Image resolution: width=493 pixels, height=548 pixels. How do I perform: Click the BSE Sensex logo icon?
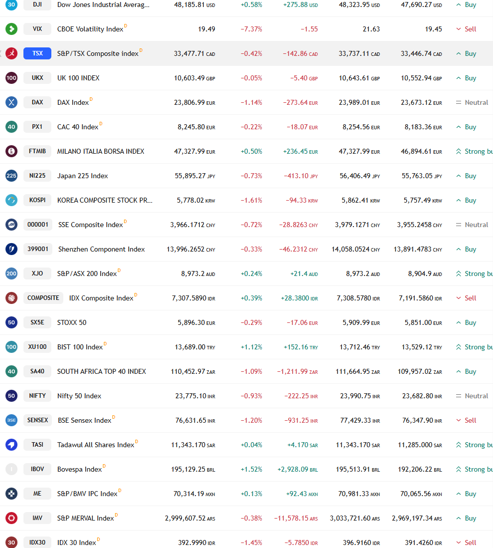(11, 420)
